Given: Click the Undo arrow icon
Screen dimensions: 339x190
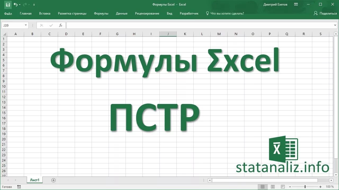Looking at the screenshot, I should (15, 4).
